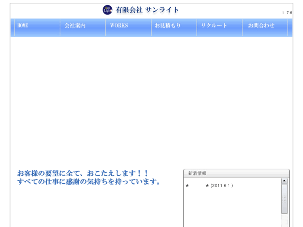303x227 pixels.
Task: Open the 会社案内 navigation item
Action: (x=83, y=27)
